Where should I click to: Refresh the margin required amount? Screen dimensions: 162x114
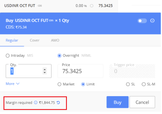point(58,102)
